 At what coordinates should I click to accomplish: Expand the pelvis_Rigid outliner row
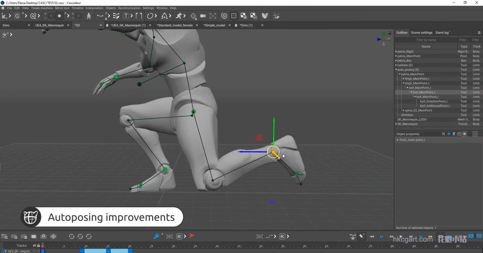(396, 51)
